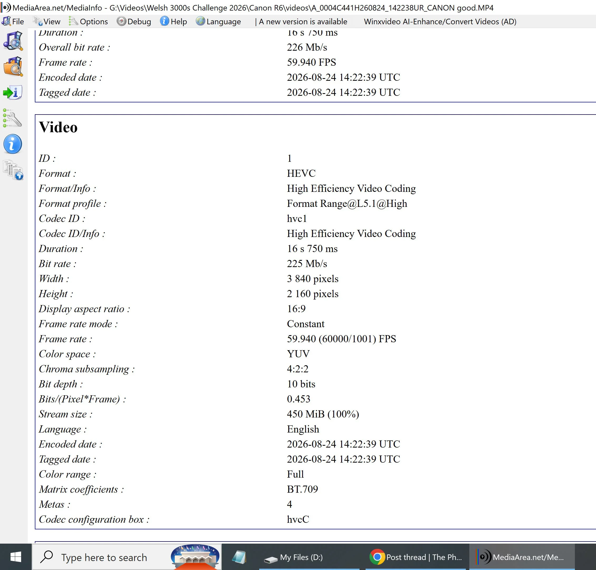Click the blue About info icon
The image size is (596, 570).
(x=13, y=144)
